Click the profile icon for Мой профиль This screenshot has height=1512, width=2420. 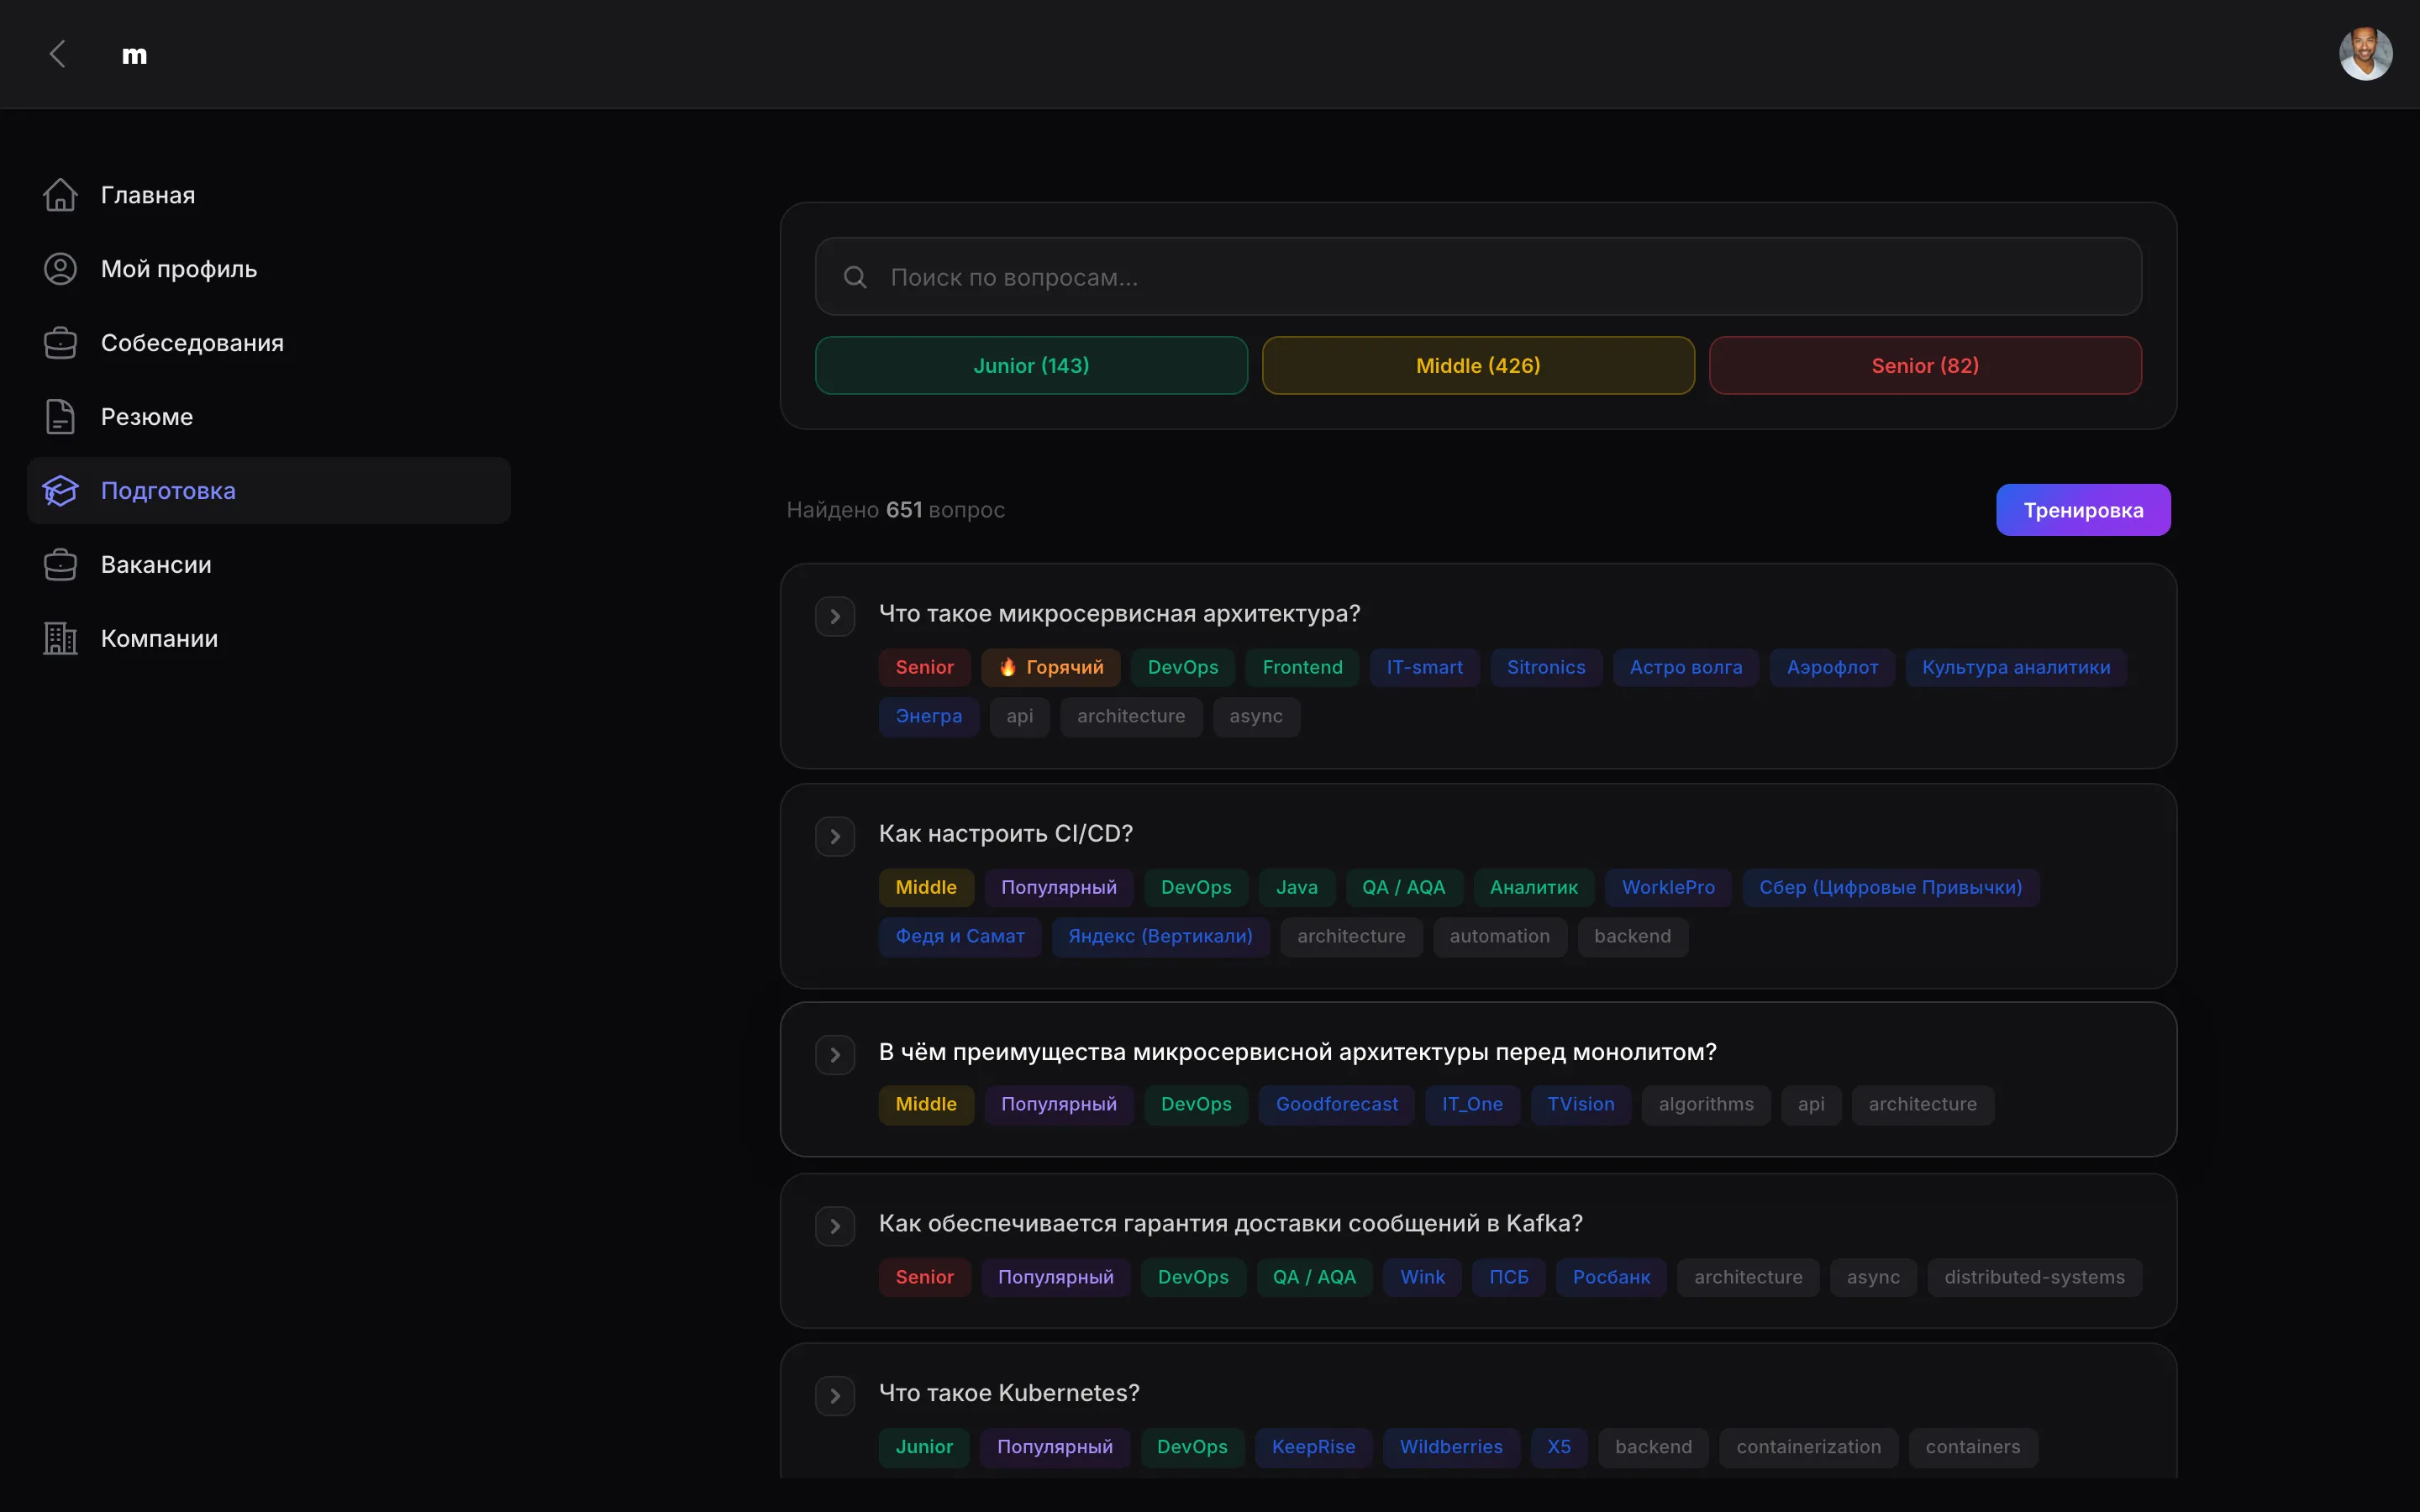click(x=60, y=269)
